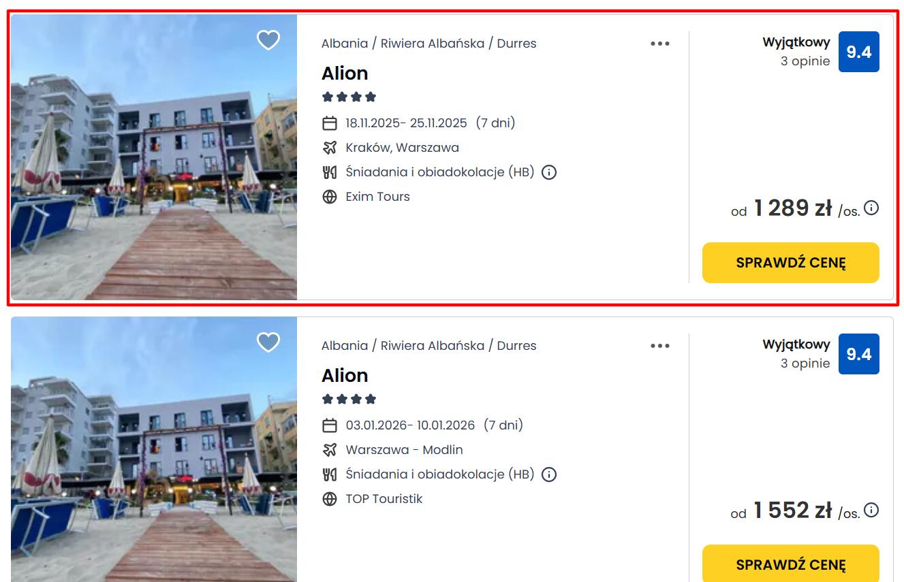Click the first SPRAWDŹ CENĘ button
The width and height of the screenshot is (904, 582).
(x=790, y=263)
